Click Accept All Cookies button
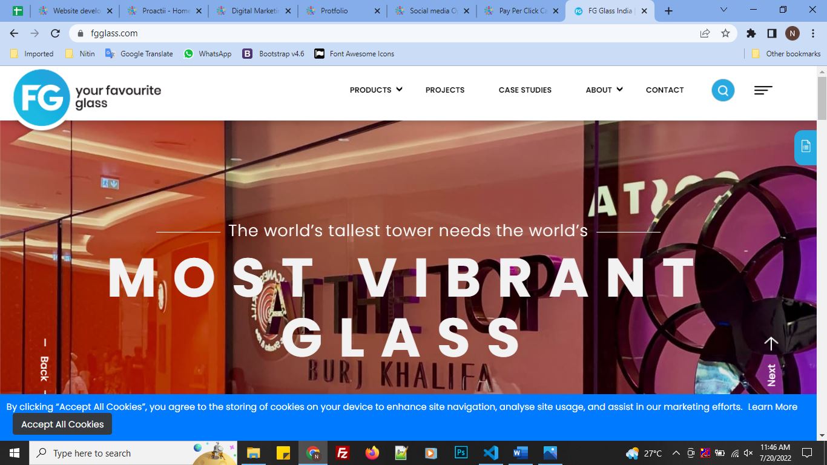 click(x=62, y=424)
